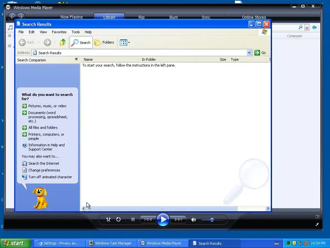The height and width of the screenshot is (248, 330).
Task: Open the Views dropdown button
Action: (x=125, y=42)
